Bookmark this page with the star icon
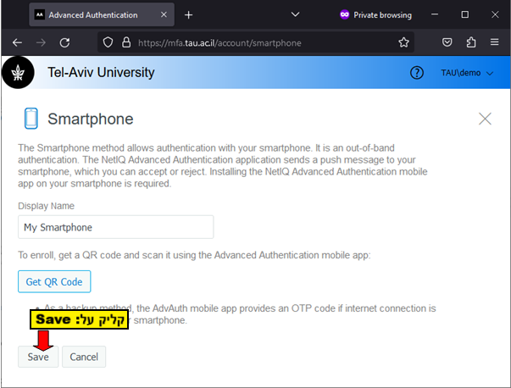The image size is (511, 388). tap(404, 42)
